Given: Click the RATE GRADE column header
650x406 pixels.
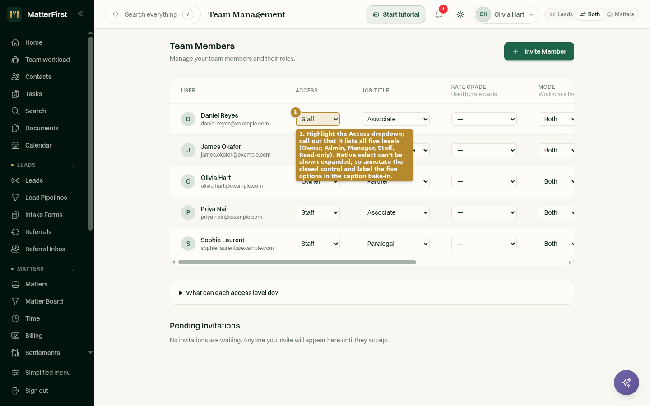Looking at the screenshot, I should tap(469, 87).
